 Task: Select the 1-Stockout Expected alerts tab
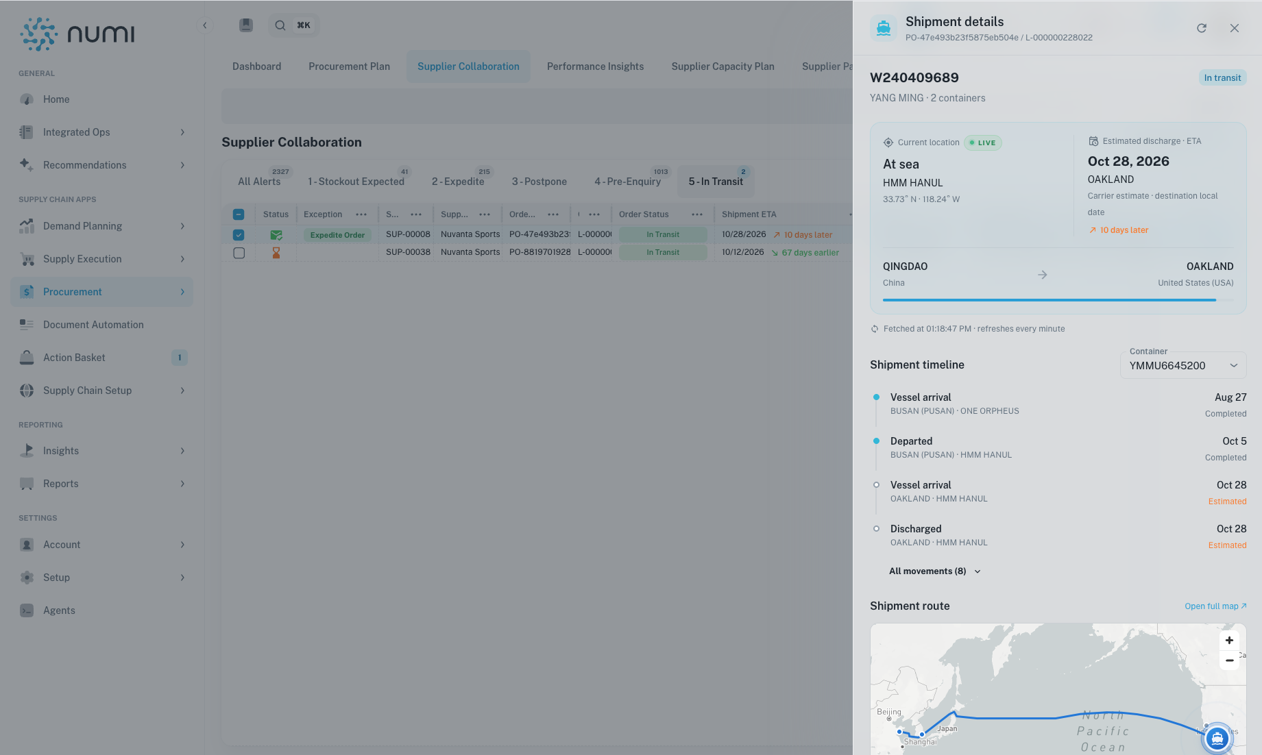pos(356,182)
